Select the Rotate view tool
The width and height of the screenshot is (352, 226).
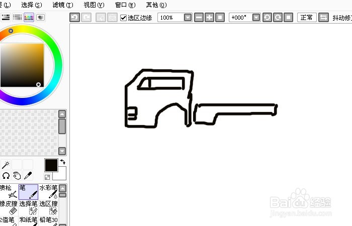coord(6,176)
